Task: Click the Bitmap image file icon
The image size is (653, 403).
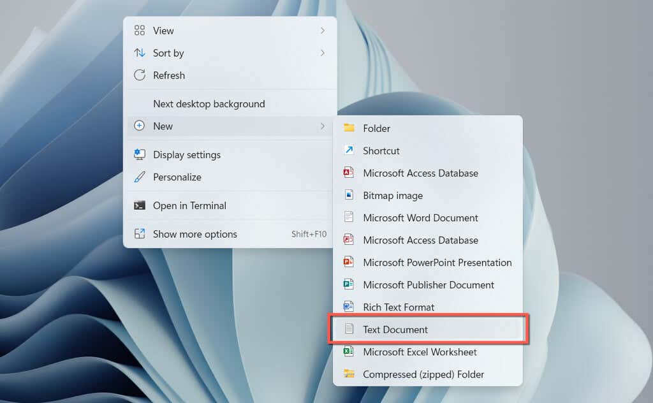Action: 349,195
